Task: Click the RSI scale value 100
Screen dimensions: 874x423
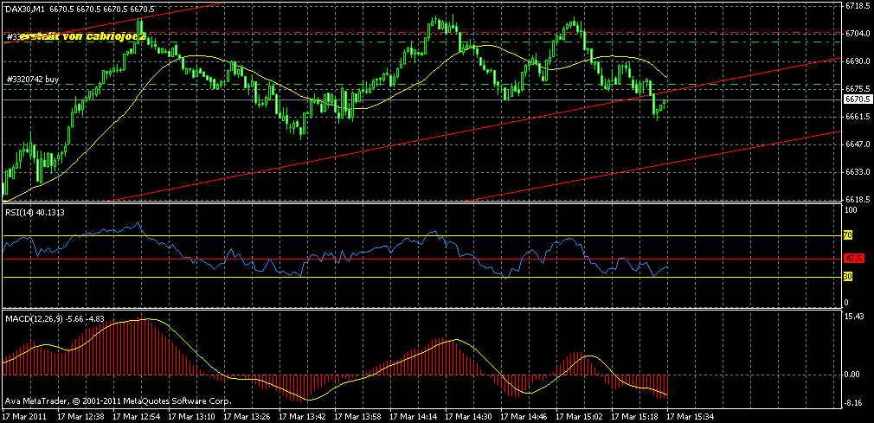Action: point(852,211)
